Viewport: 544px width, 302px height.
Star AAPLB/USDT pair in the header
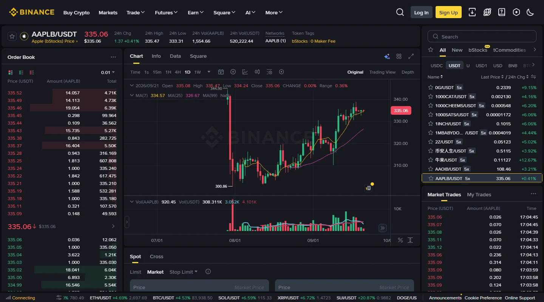pos(12,36)
